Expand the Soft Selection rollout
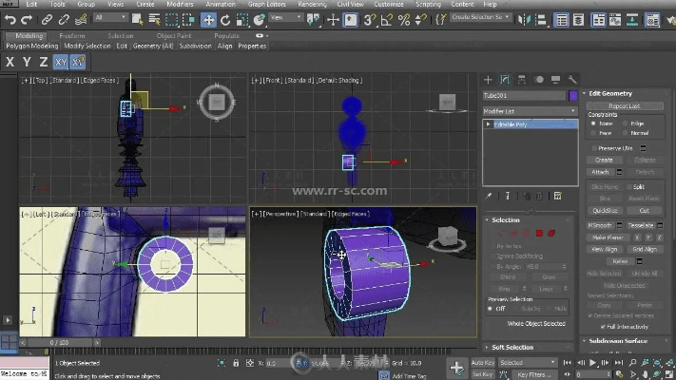 click(x=513, y=347)
